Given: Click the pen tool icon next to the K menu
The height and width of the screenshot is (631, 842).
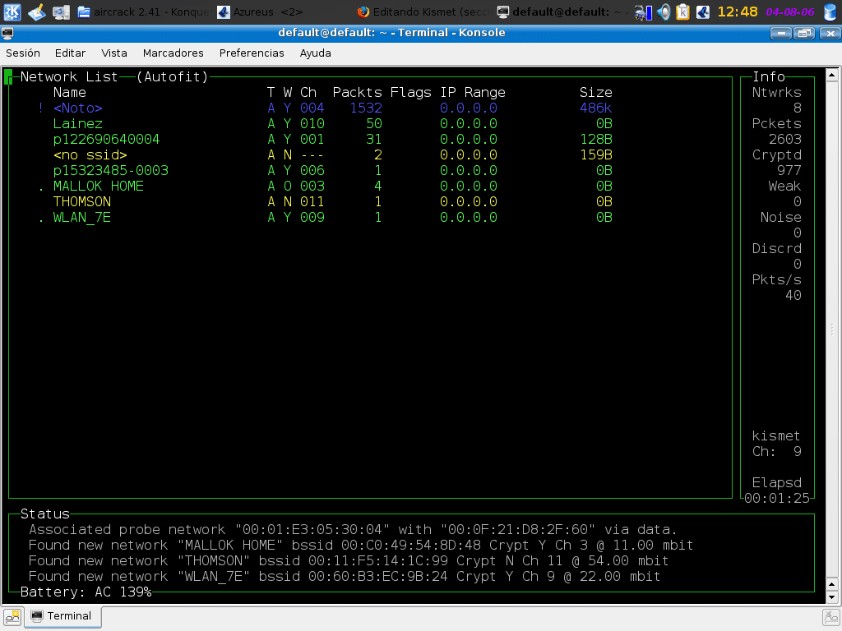Looking at the screenshot, I should [35, 12].
